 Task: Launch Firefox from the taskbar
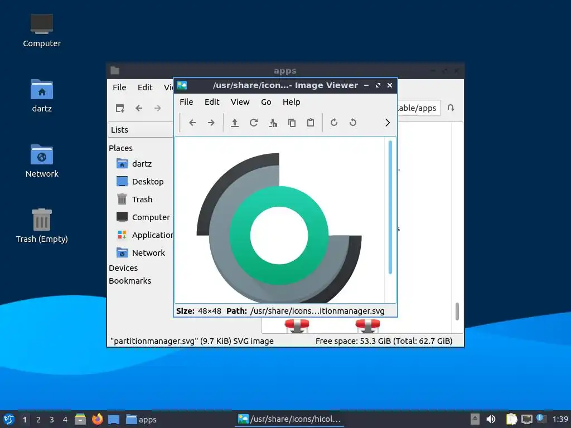point(97,419)
